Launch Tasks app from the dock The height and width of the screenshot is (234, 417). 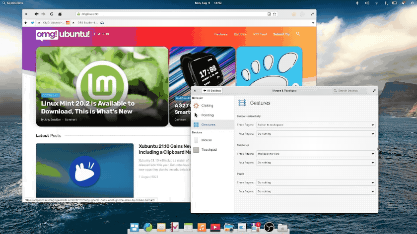click(x=175, y=228)
